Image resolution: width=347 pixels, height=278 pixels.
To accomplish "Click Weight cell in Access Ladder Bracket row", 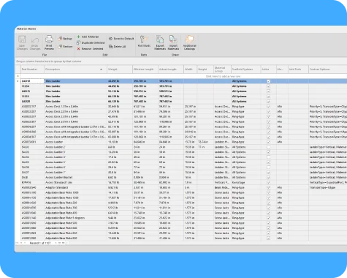I will point(120,178).
